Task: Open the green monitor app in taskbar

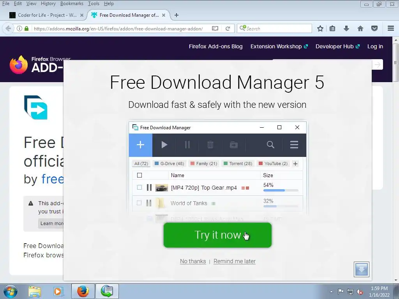Action: tap(107, 291)
